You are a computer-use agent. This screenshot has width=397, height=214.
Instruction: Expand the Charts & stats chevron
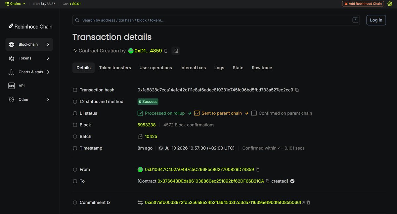[x=48, y=72]
